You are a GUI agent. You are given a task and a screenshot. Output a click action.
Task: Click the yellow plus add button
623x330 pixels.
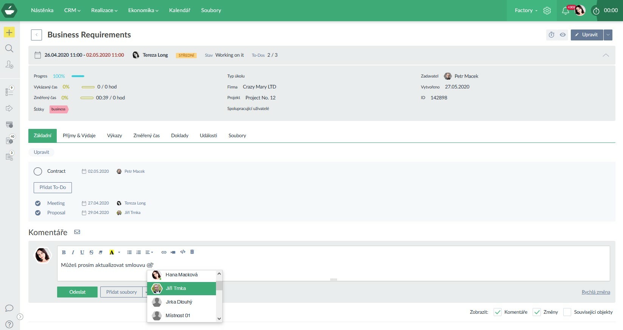pos(9,33)
